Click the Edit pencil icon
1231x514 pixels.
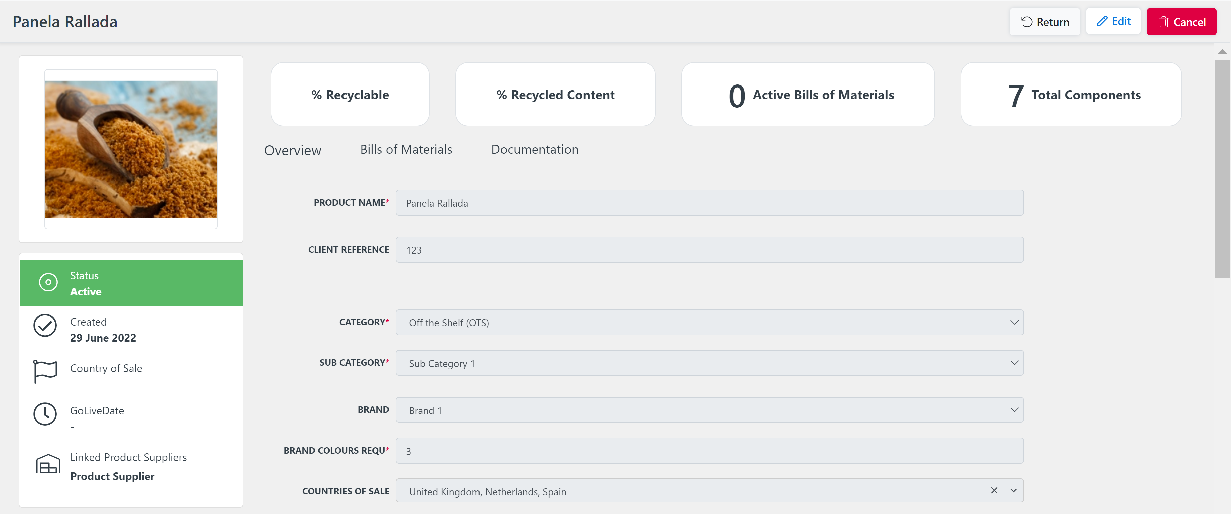[1102, 21]
